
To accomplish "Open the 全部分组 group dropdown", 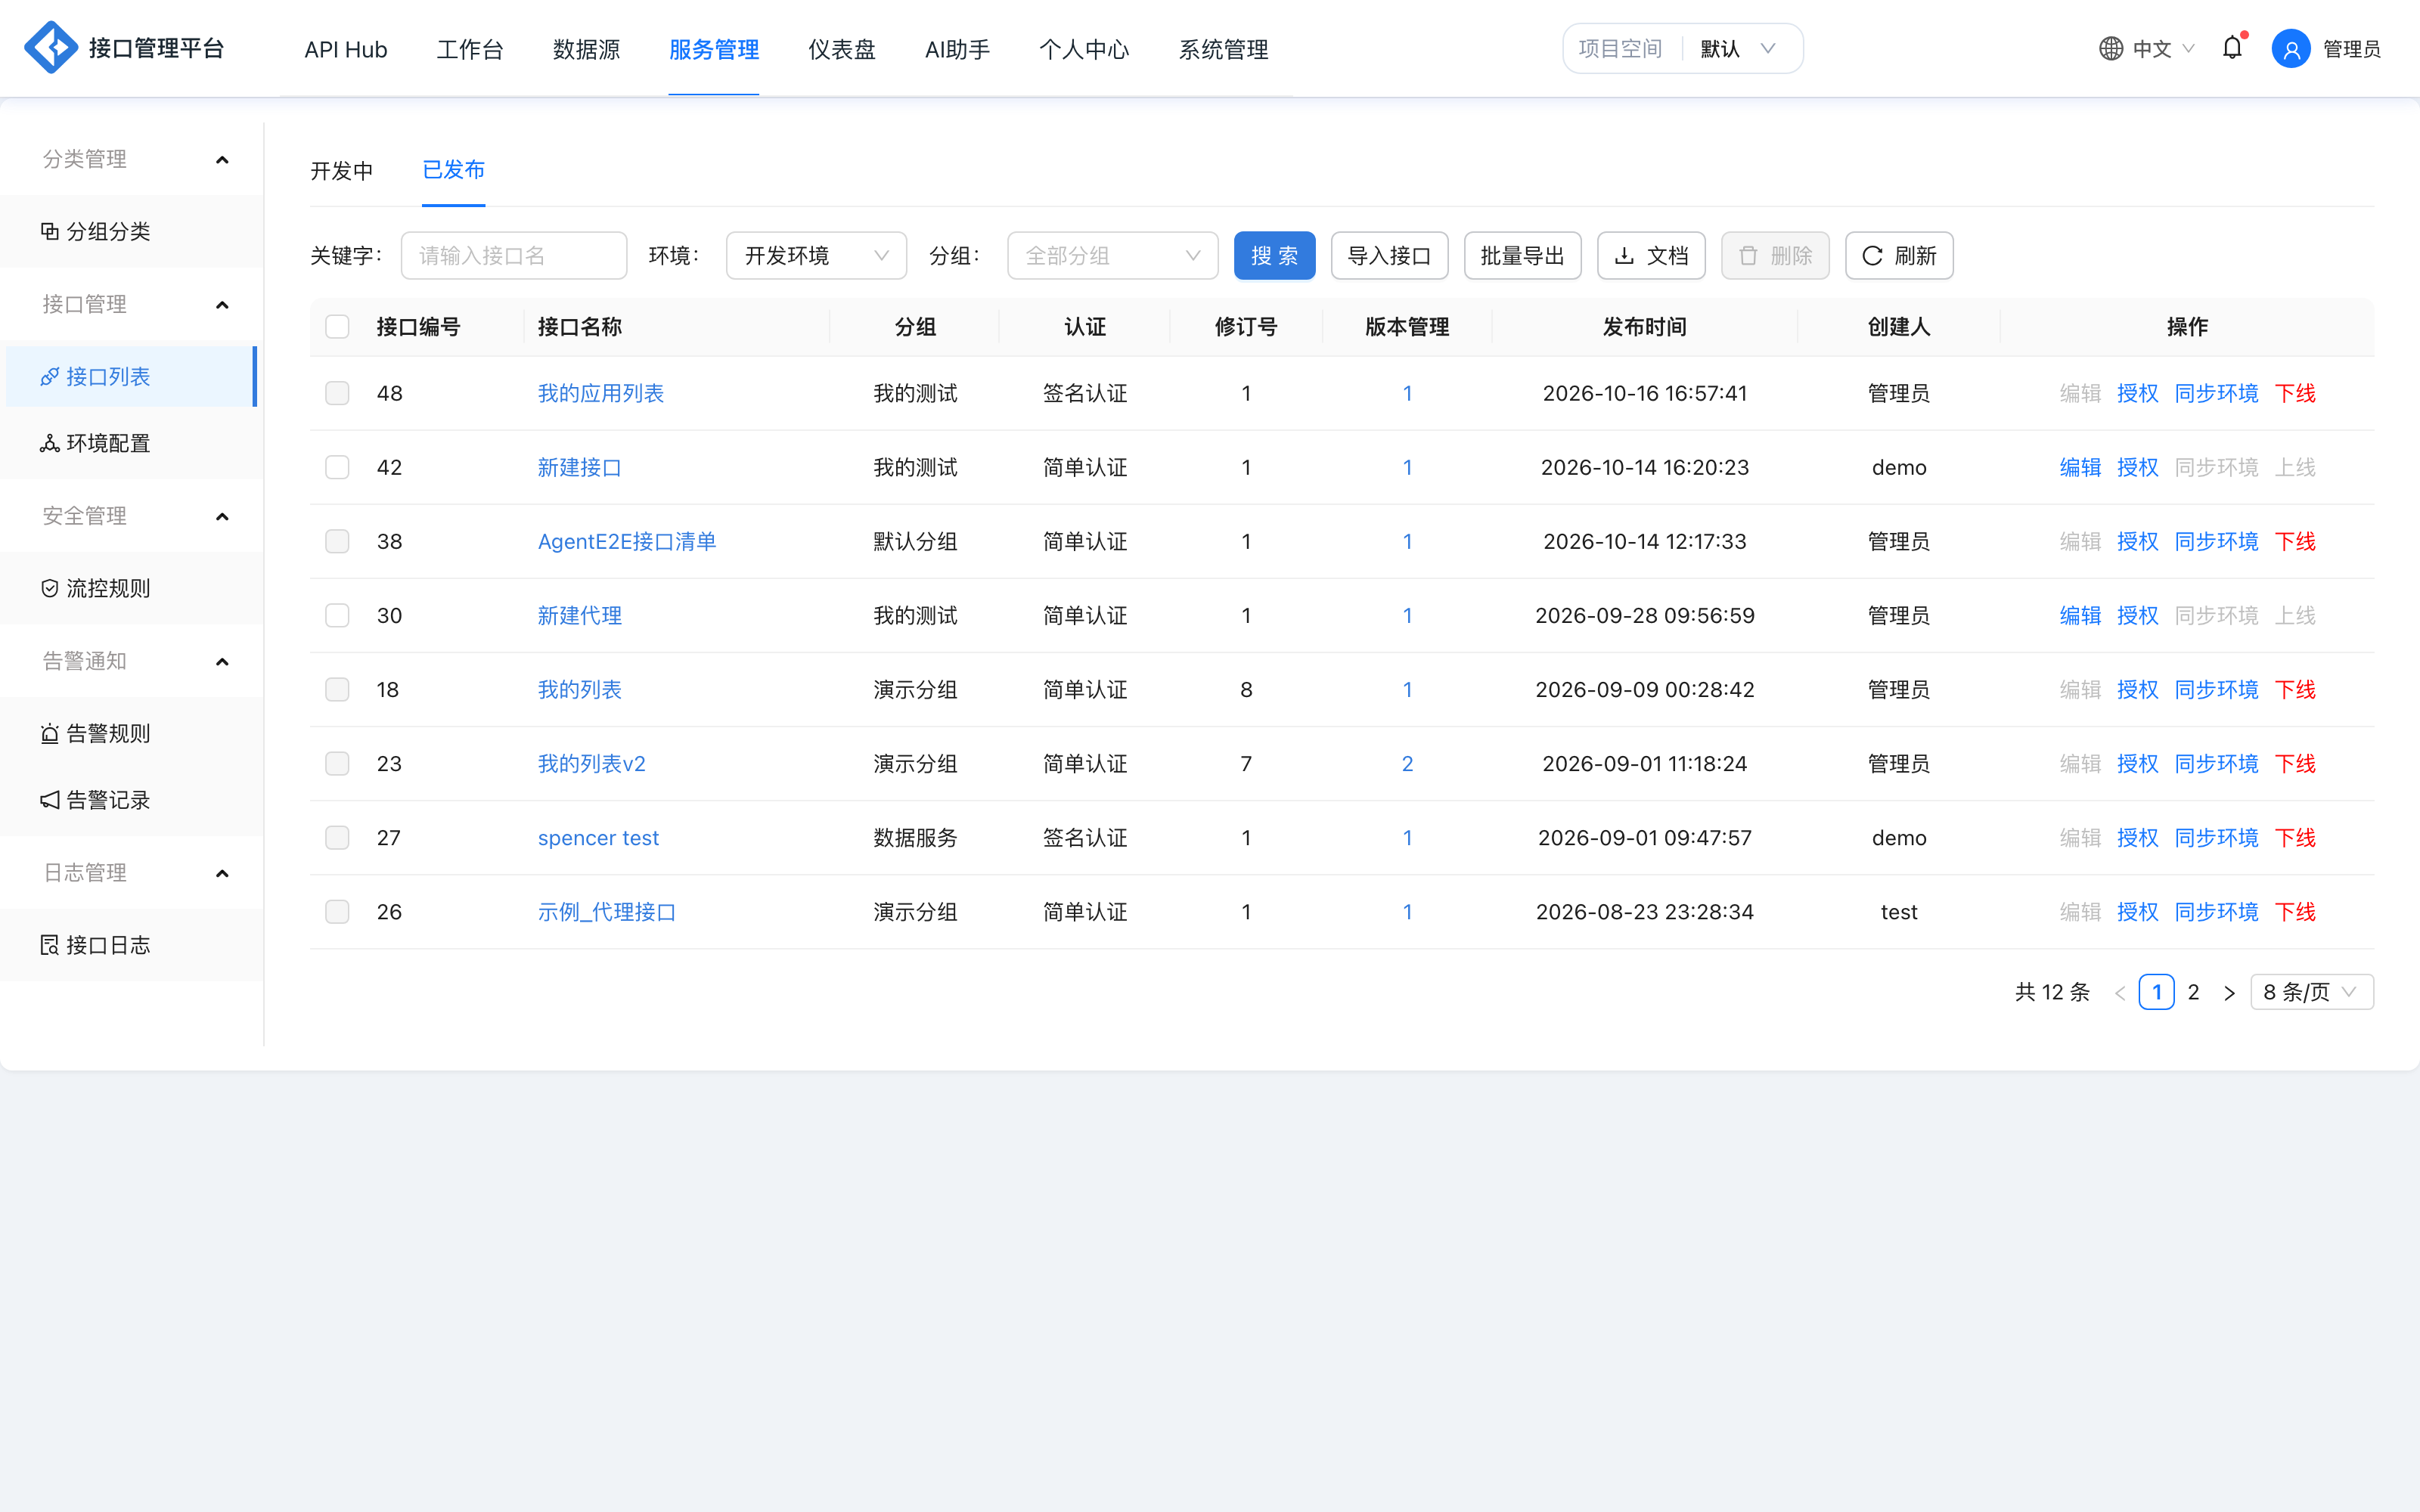I will click(1112, 256).
